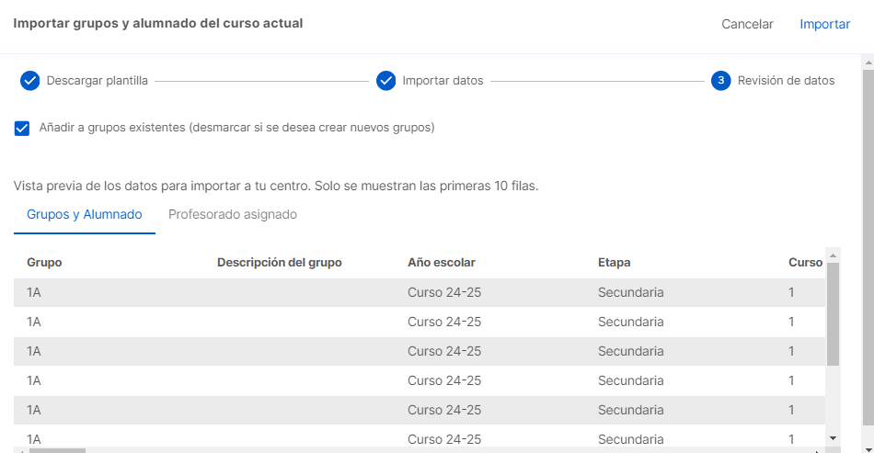Viewport: 874px width, 453px height.
Task: Click the Curso column header
Action: point(805,263)
